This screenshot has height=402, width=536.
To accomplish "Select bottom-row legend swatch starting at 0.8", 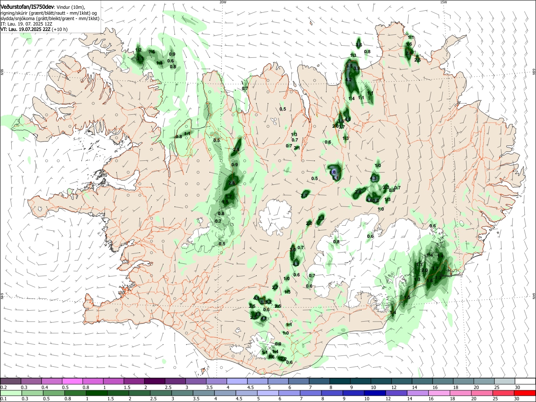I will [75, 393].
